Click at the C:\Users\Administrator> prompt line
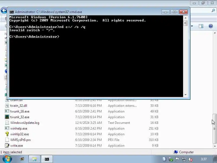 (34, 37)
